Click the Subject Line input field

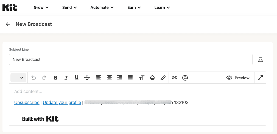[131, 59]
